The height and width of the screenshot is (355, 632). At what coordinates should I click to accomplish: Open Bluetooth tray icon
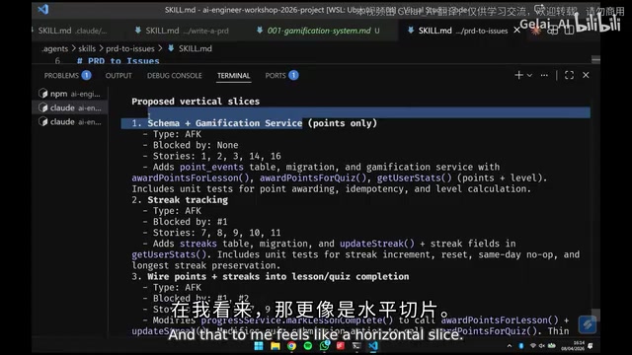(520, 346)
